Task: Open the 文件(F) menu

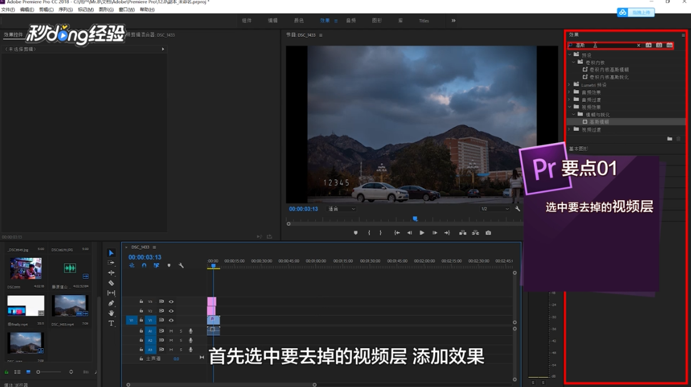Action: click(x=8, y=9)
